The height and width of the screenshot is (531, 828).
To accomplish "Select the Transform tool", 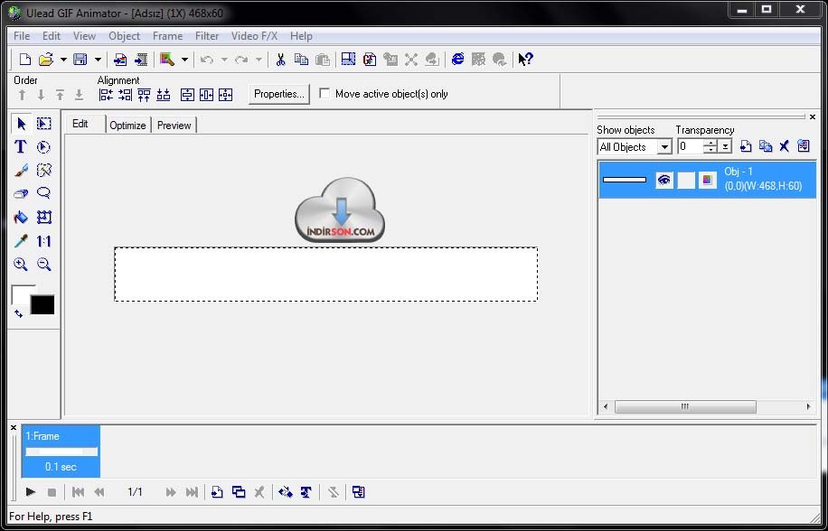I will coord(43,217).
